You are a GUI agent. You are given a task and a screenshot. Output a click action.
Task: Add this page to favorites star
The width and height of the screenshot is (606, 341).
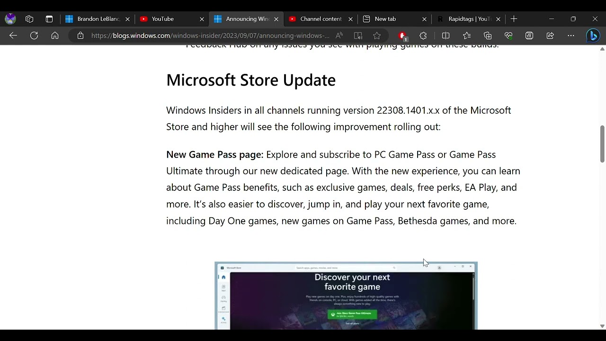click(377, 36)
